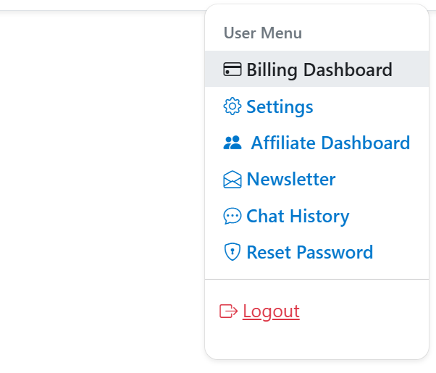This screenshot has height=373, width=436.
Task: Click the speech bubble Chat History icon
Action: coord(232,216)
